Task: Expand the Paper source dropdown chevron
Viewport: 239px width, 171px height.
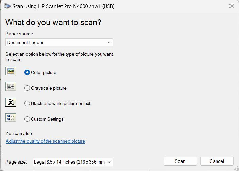Action: coord(109,42)
